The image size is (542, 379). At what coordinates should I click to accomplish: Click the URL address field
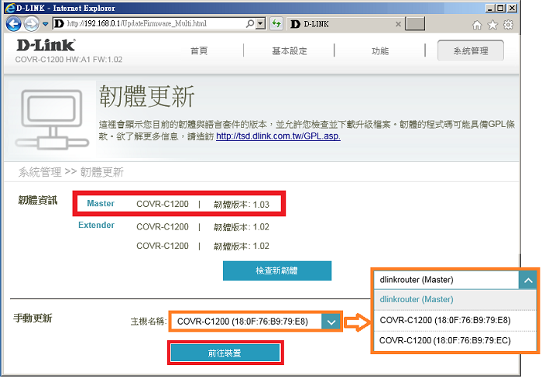click(155, 24)
